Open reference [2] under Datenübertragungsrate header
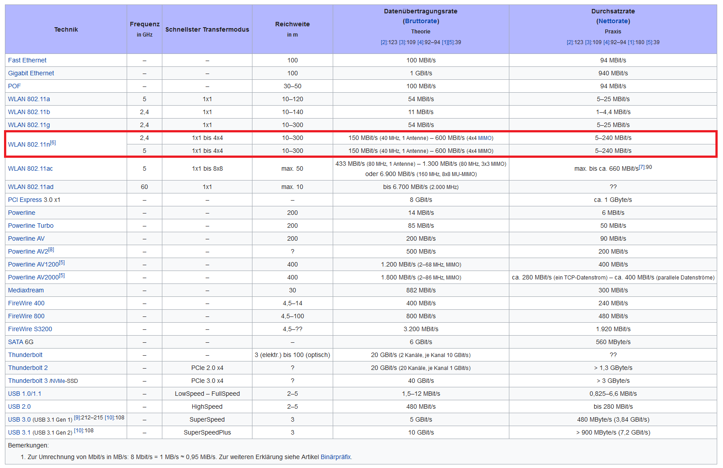This screenshot has height=468, width=723. 384,42
